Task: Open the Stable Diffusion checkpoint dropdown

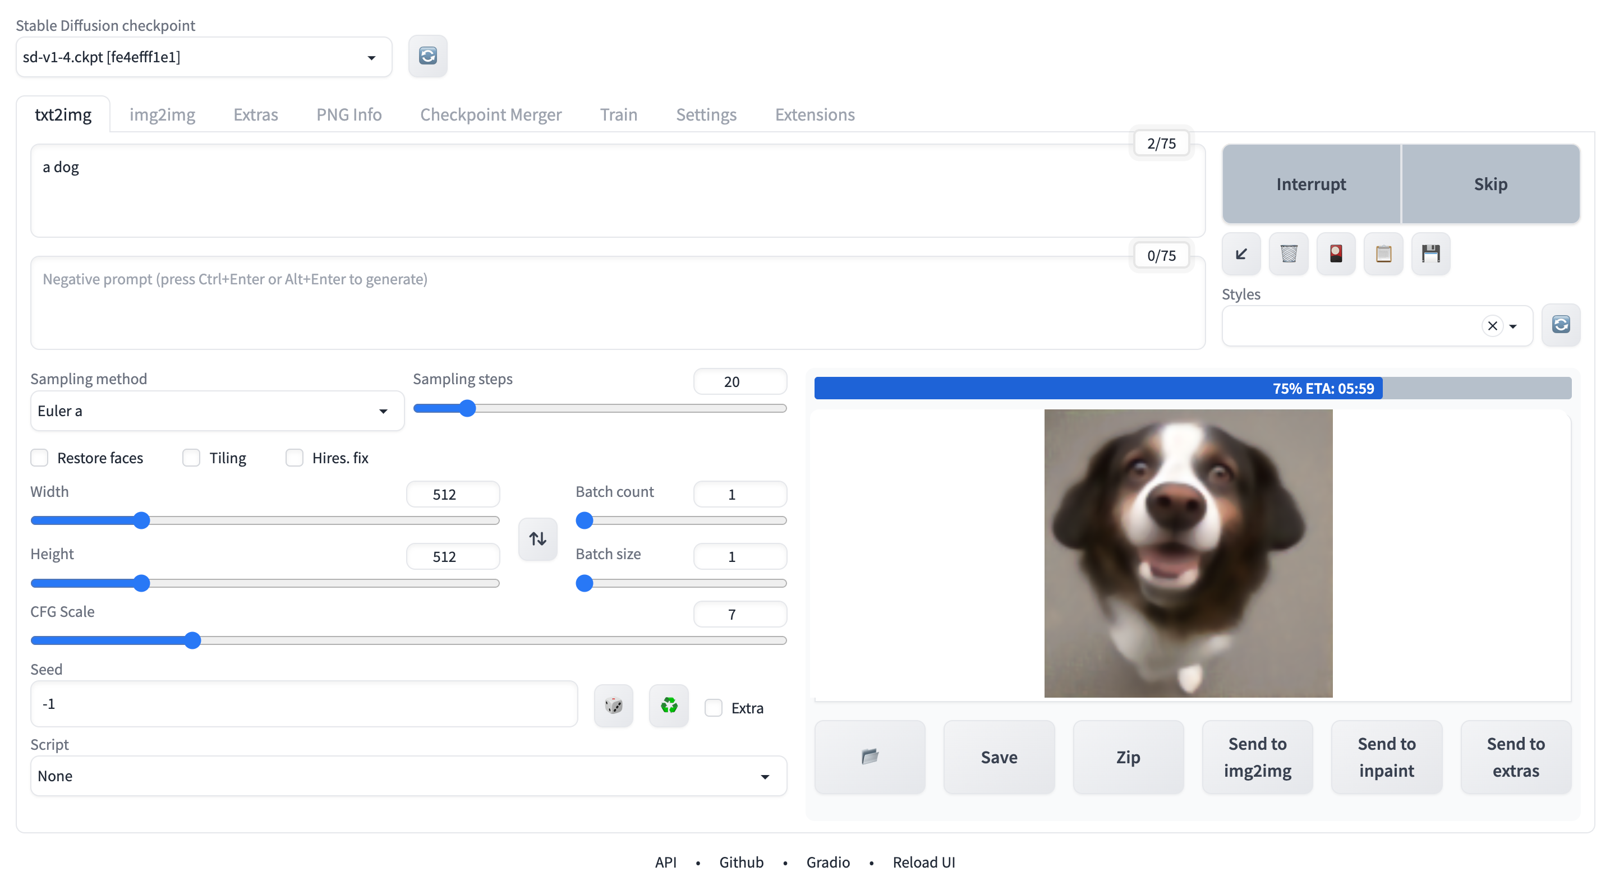Action: click(x=204, y=57)
